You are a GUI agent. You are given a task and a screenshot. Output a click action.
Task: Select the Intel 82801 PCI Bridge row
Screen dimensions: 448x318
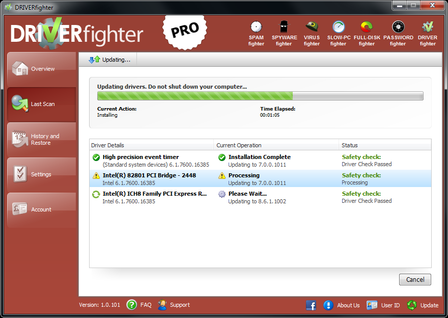pos(260,179)
